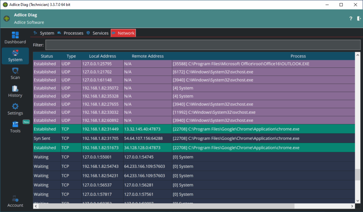Image resolution: width=363 pixels, height=212 pixels.
Task: Click the Filter text field
Action: (x=203, y=45)
